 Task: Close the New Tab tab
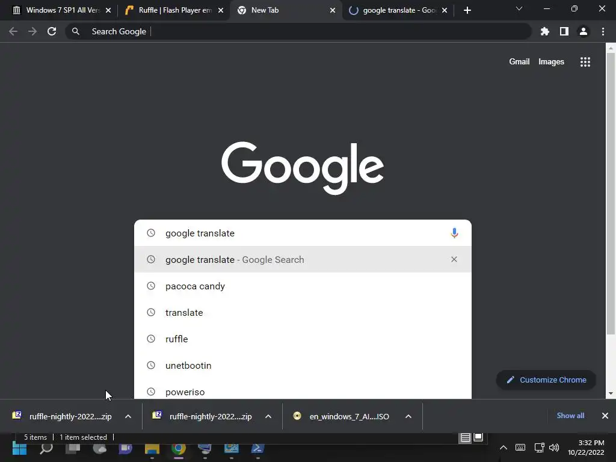(x=333, y=10)
